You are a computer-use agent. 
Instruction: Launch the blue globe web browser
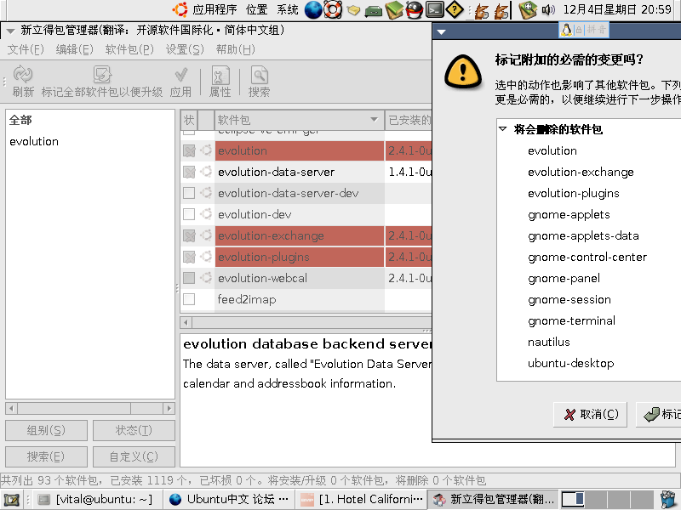313,9
